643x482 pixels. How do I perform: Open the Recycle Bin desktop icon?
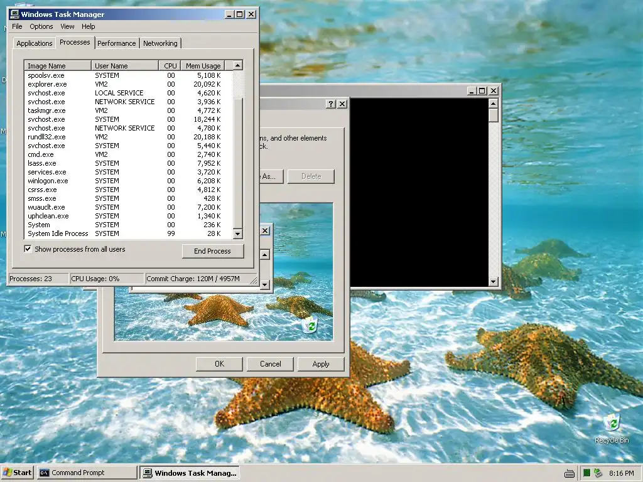pyautogui.click(x=612, y=428)
